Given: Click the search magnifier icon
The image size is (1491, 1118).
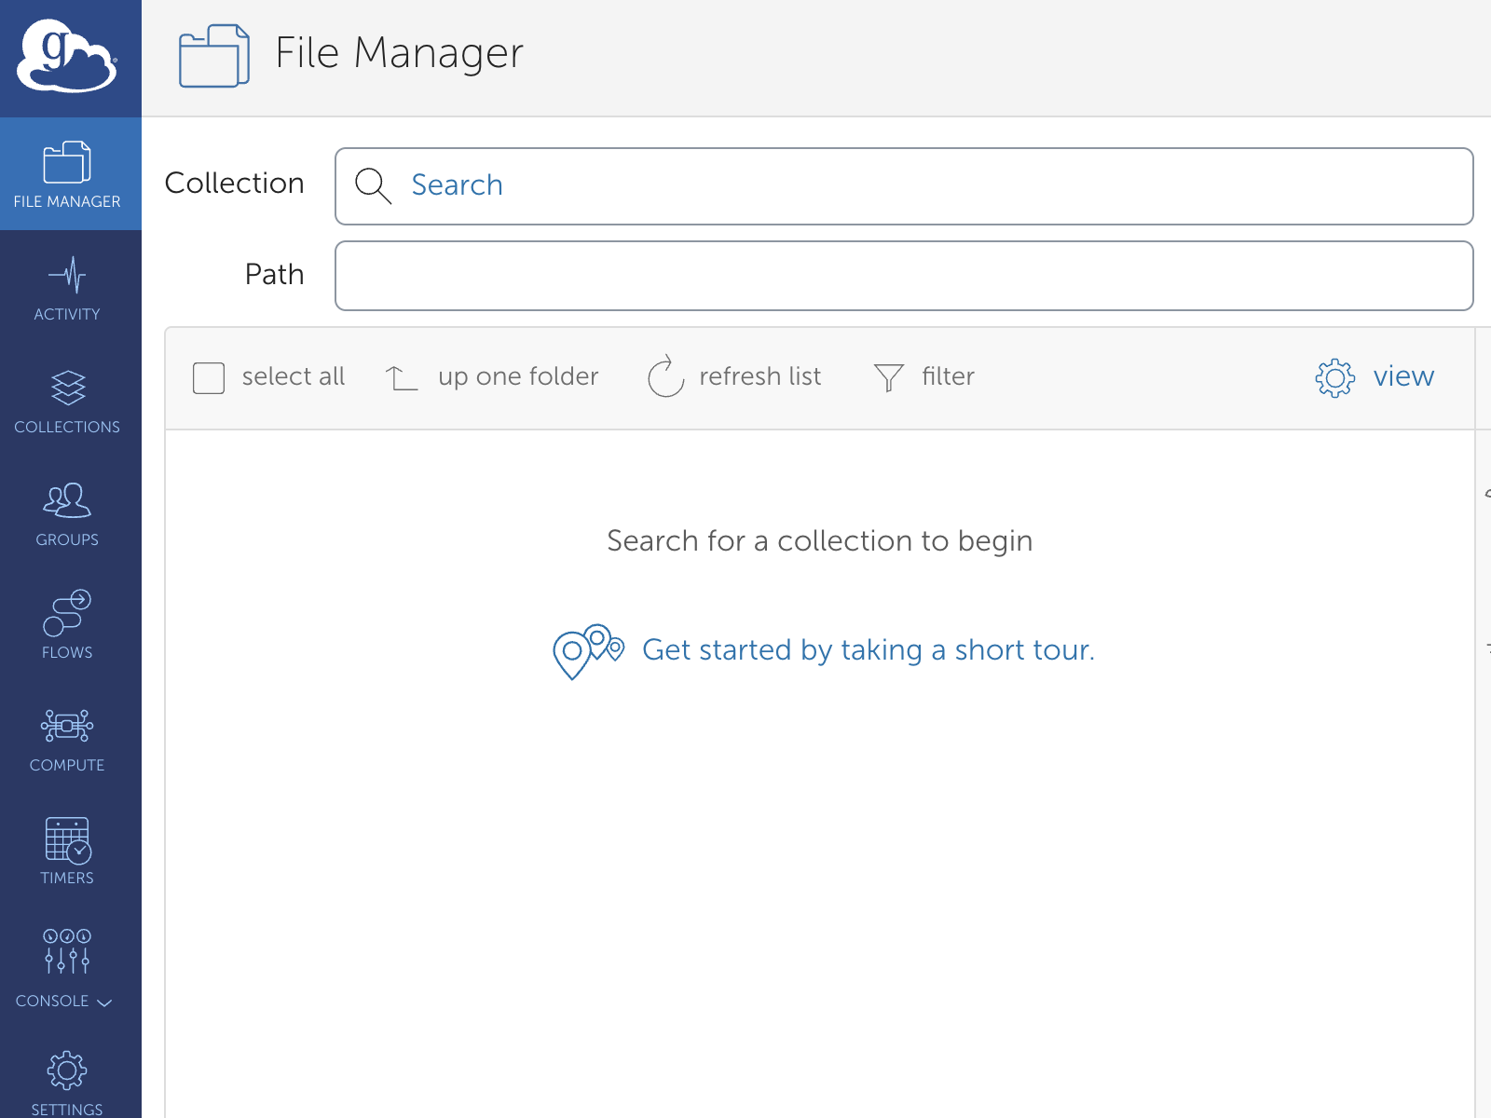Looking at the screenshot, I should pyautogui.click(x=373, y=186).
